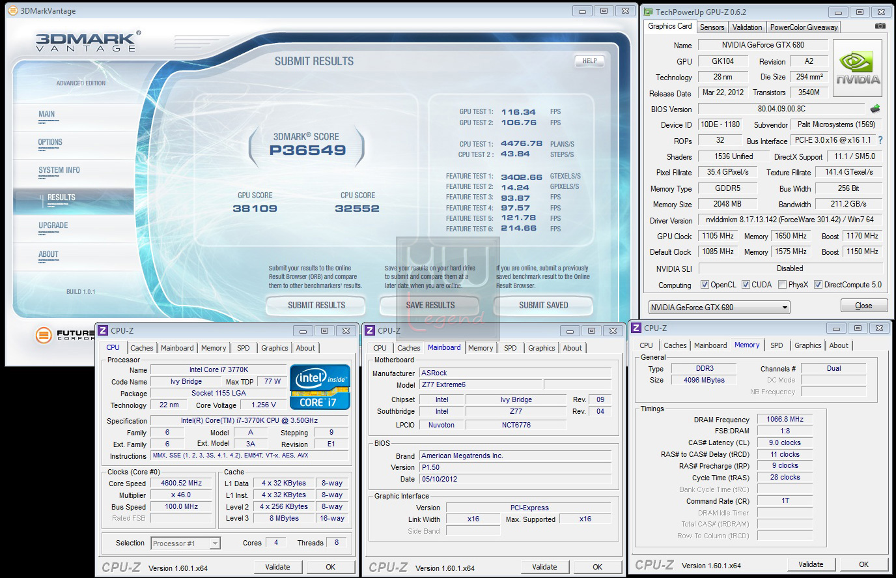
Task: Click the CAS# Latency 9.0 clocks value
Action: coord(785,442)
